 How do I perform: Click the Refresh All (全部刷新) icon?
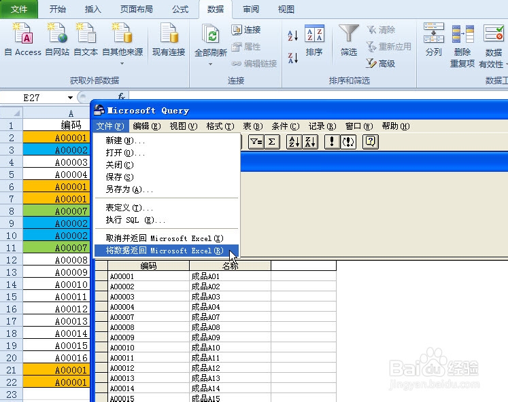[211, 35]
